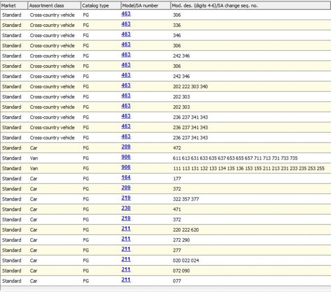Select the 322 357 377 designation cell
This screenshot has width=331, height=292.
(186, 199)
